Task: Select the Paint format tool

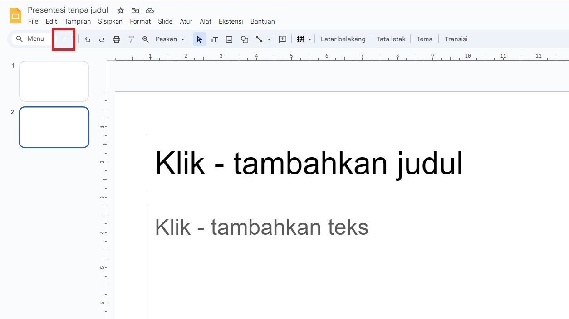Action: click(131, 39)
